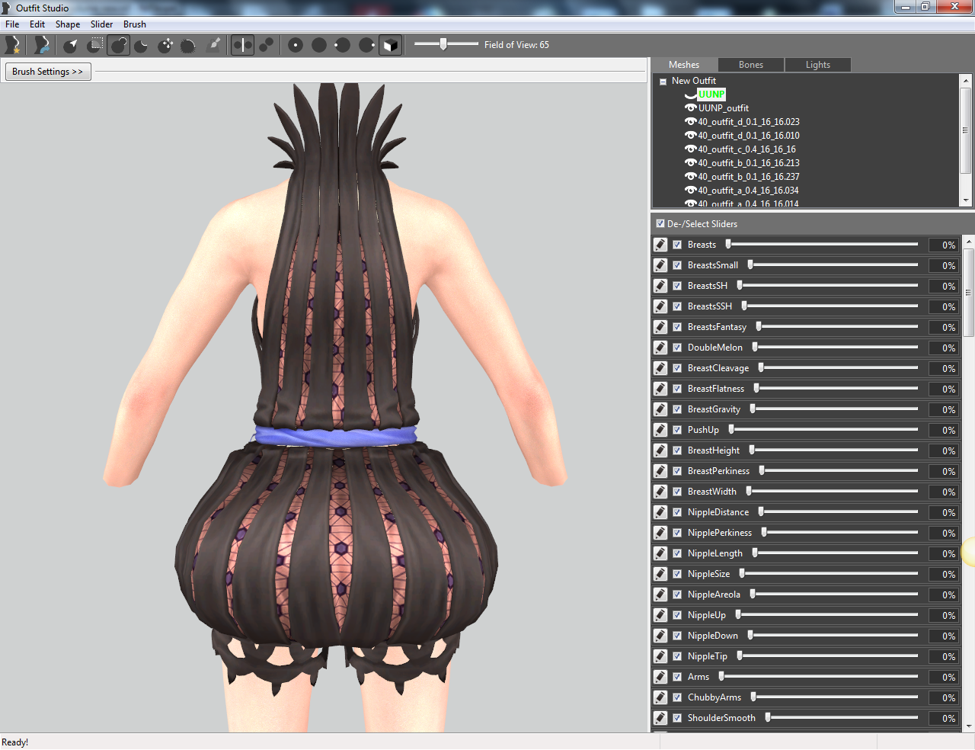Select the Inflate brush tool
The height and width of the screenshot is (750, 975).
[118, 45]
